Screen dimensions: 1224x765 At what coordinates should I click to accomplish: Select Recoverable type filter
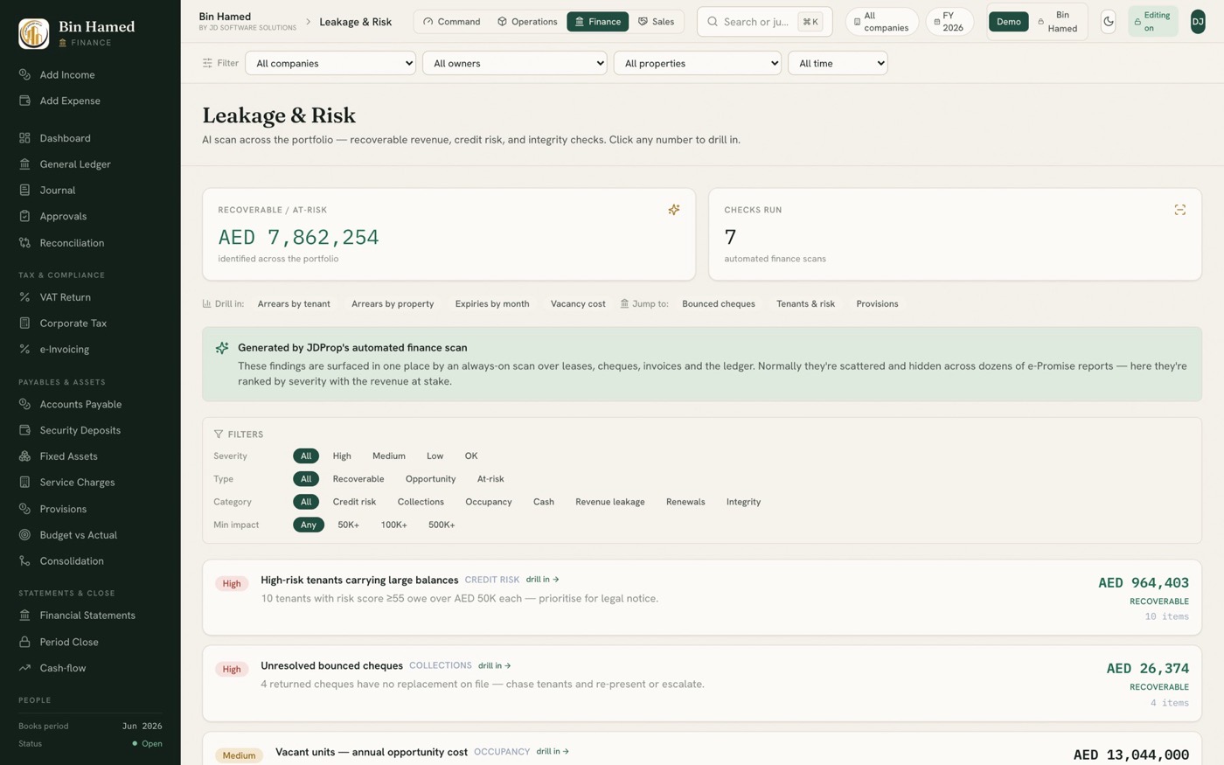tap(358, 479)
